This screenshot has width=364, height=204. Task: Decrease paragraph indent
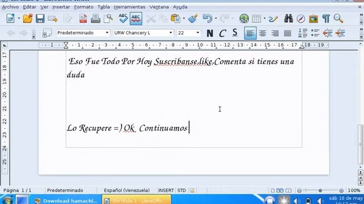pyautogui.click(x=328, y=33)
